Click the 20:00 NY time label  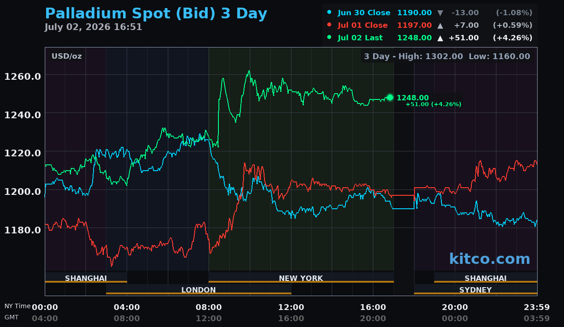click(455, 307)
